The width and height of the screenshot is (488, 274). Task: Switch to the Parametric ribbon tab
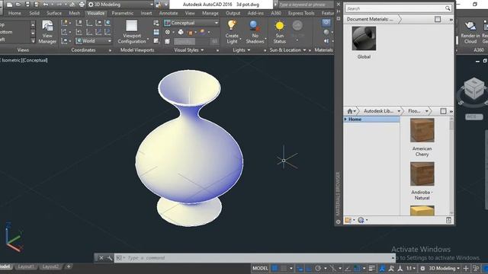tap(122, 13)
